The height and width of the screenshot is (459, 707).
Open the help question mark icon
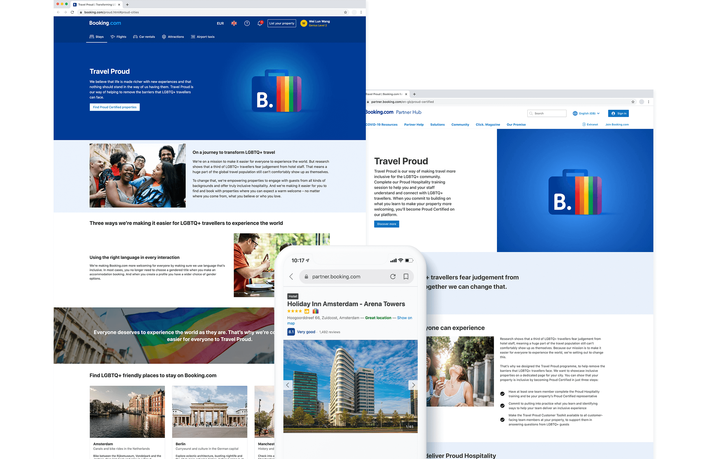247,24
